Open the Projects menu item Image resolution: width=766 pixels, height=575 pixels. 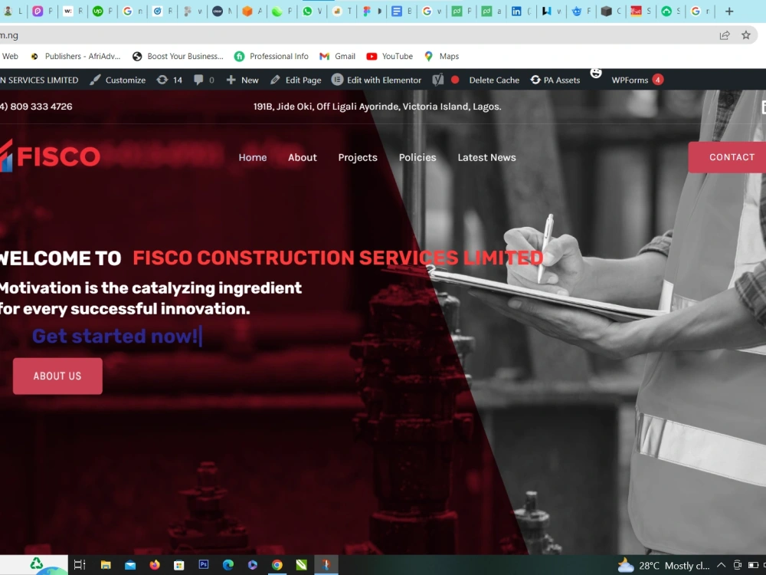(358, 157)
